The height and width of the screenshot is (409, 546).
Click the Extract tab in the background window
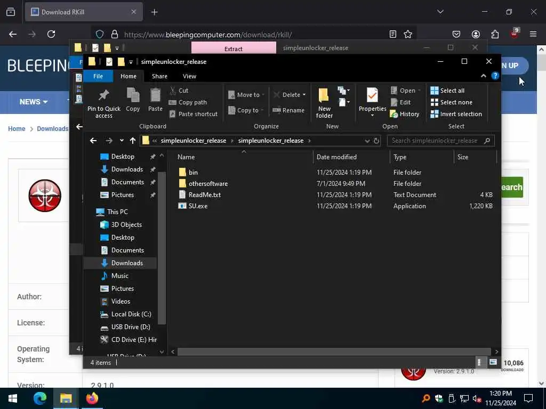point(234,48)
